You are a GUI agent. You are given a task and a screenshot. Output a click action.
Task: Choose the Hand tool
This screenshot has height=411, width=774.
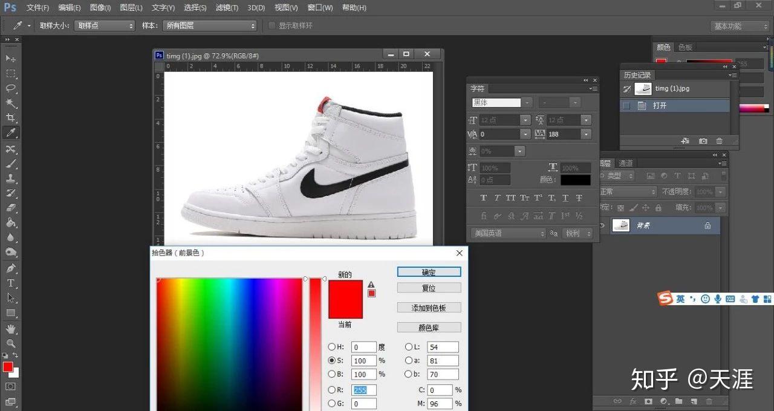(11, 329)
